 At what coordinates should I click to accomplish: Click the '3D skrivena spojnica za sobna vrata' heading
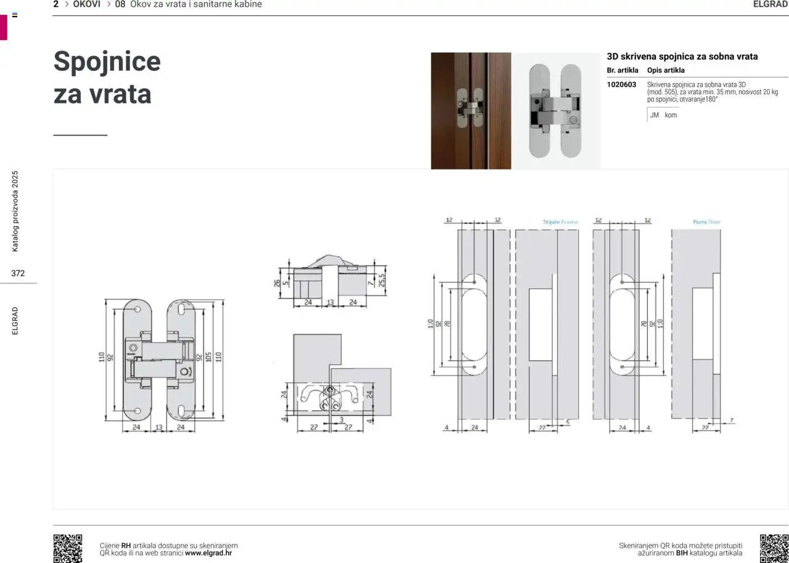682,57
